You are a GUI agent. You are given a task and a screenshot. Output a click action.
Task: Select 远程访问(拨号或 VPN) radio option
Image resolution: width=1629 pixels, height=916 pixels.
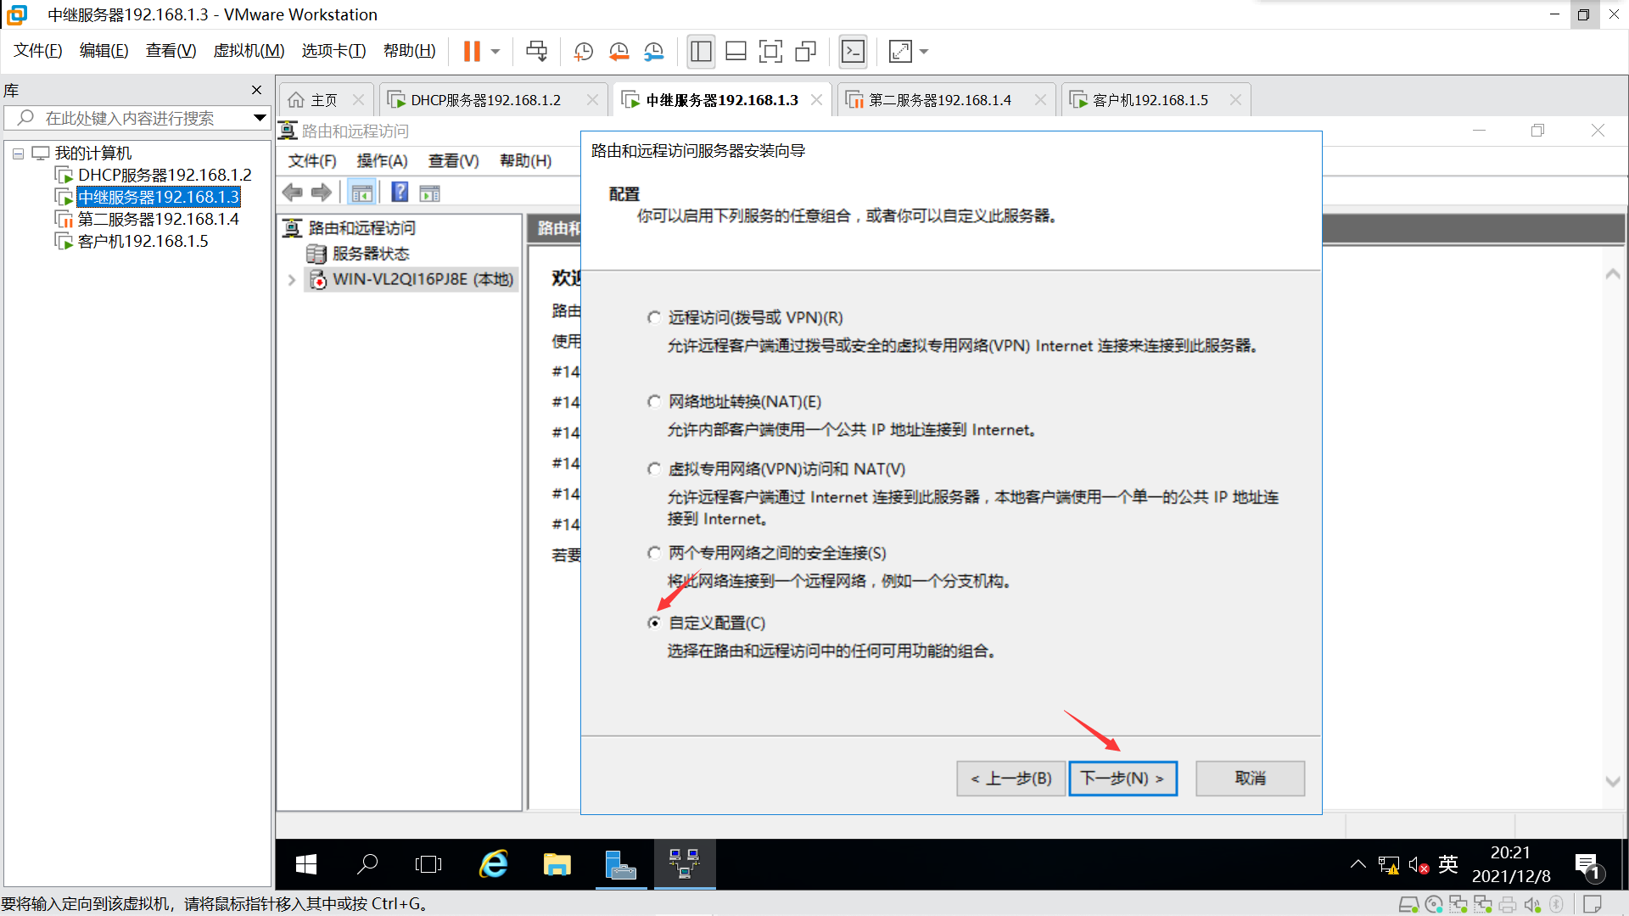[x=654, y=318]
